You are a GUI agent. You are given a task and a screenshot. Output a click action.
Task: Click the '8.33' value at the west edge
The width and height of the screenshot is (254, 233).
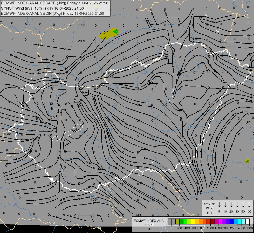(8, 134)
